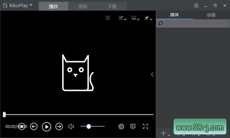Open the stay-on-top pin dropdown
Viewport: 230px width, 138px height.
coord(148,18)
